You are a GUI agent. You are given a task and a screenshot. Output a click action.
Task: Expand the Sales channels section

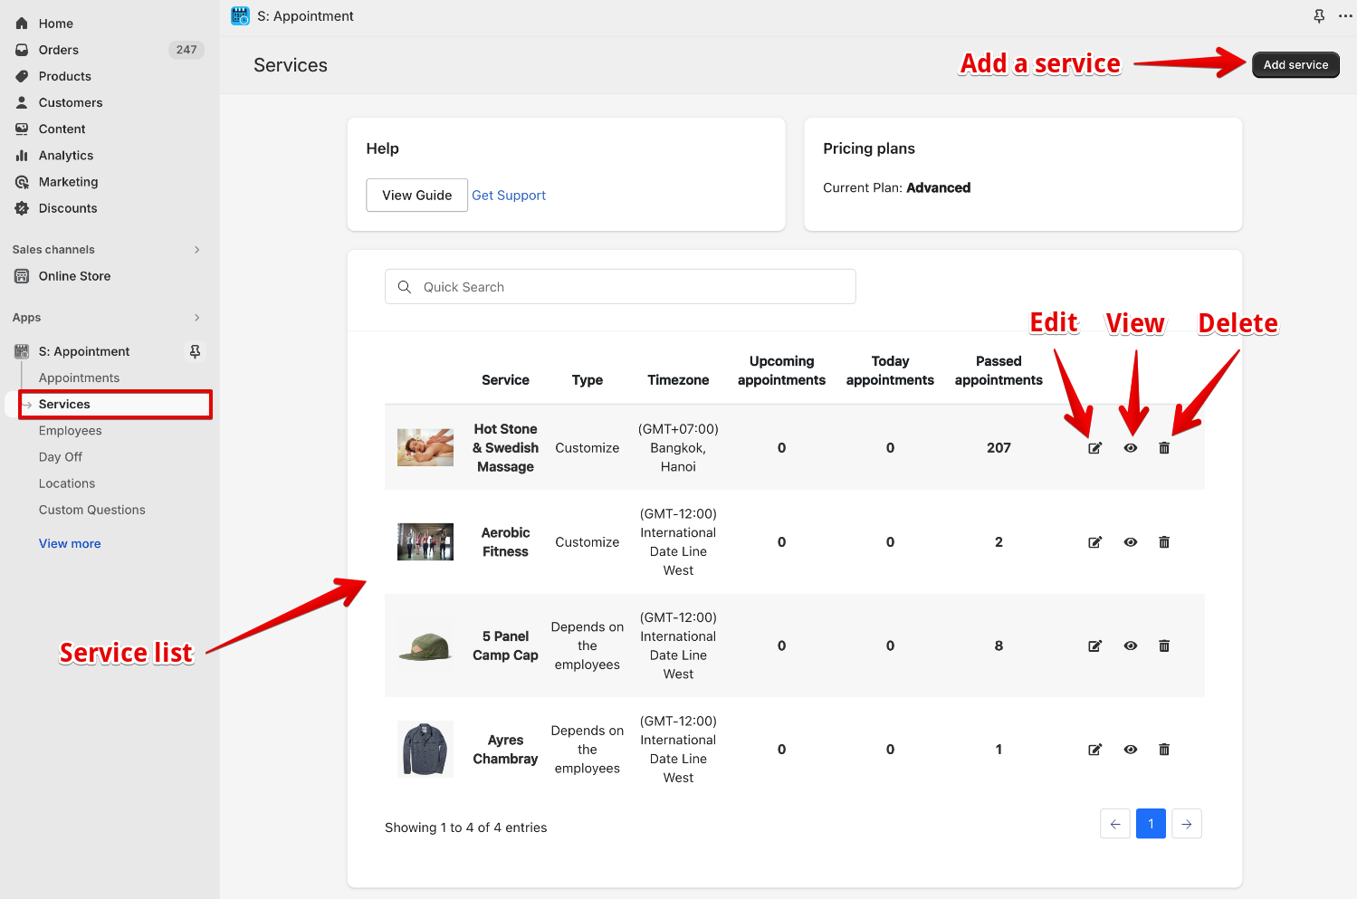196,250
